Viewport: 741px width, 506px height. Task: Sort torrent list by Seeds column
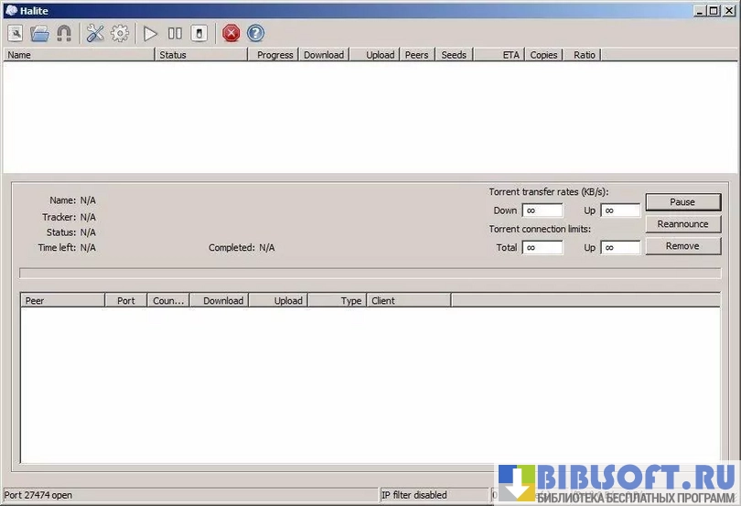454,55
